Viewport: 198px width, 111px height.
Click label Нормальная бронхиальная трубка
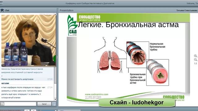[157, 47]
